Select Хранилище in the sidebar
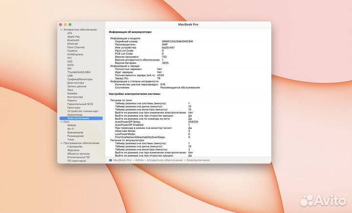The height and width of the screenshot is (213, 352). (x=74, y=115)
